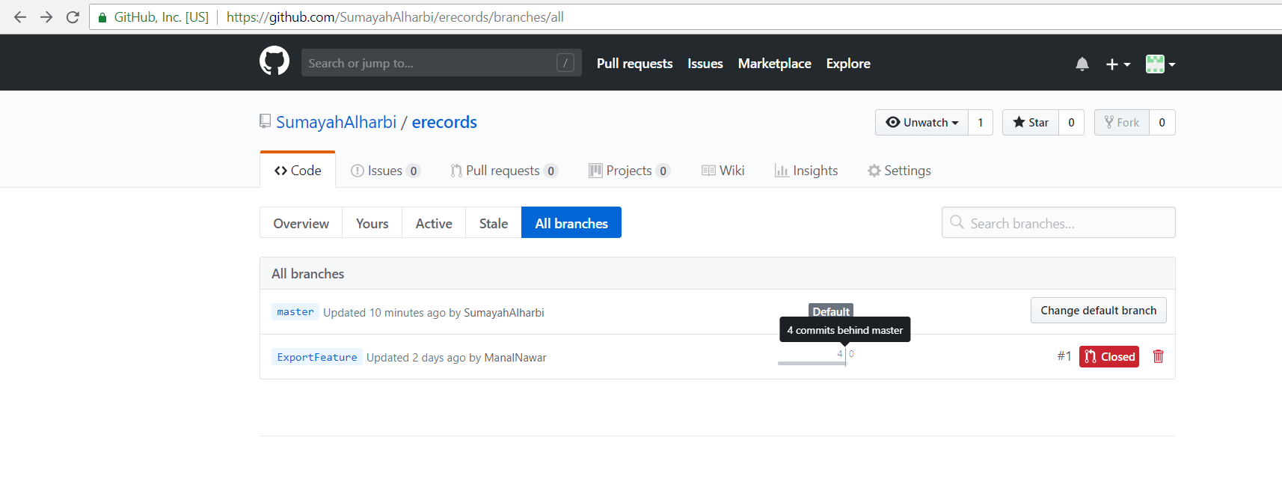This screenshot has height=485, width=1282.
Task: Click the GitHub octocat logo
Action: 275,61
